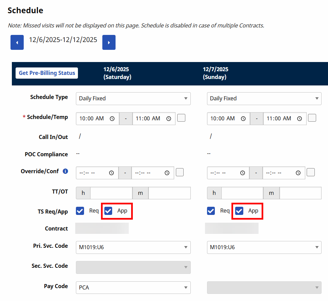The width and height of the screenshot is (328, 301).
Task: Open clock picker for Saturday schedule end time
Action: coord(168,119)
